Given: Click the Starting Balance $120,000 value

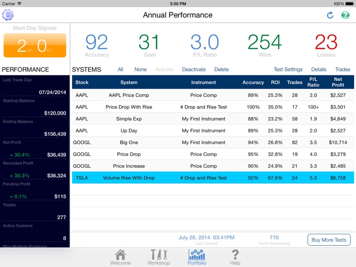Looking at the screenshot, I should [x=55, y=113].
